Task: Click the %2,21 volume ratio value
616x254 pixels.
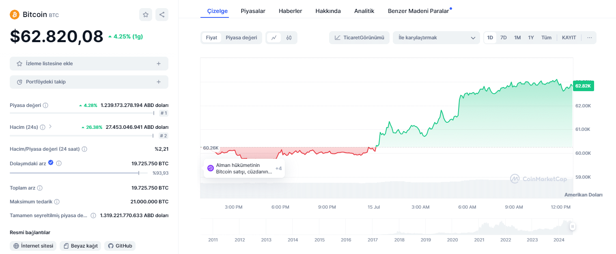Action: tap(162, 149)
